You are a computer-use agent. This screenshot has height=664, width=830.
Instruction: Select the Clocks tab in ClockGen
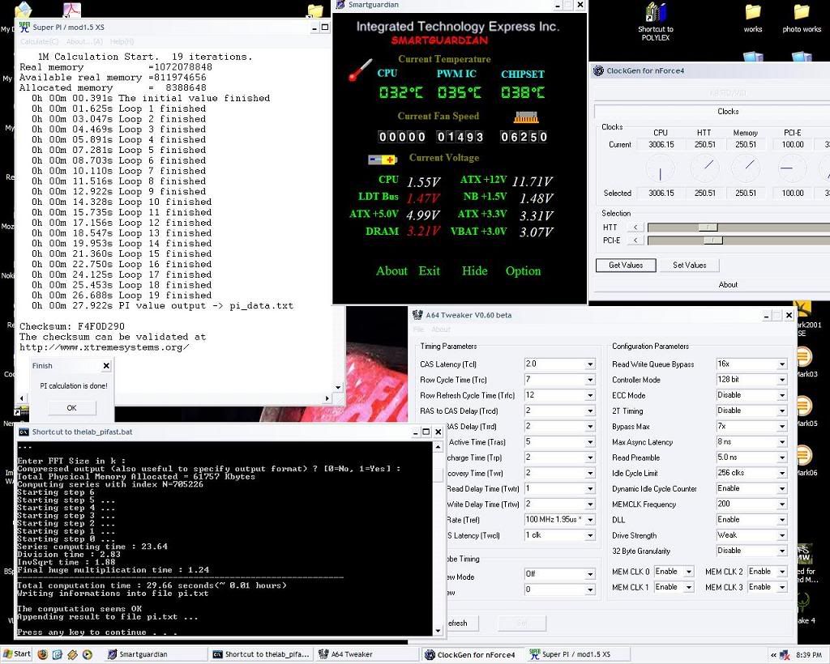click(x=728, y=111)
